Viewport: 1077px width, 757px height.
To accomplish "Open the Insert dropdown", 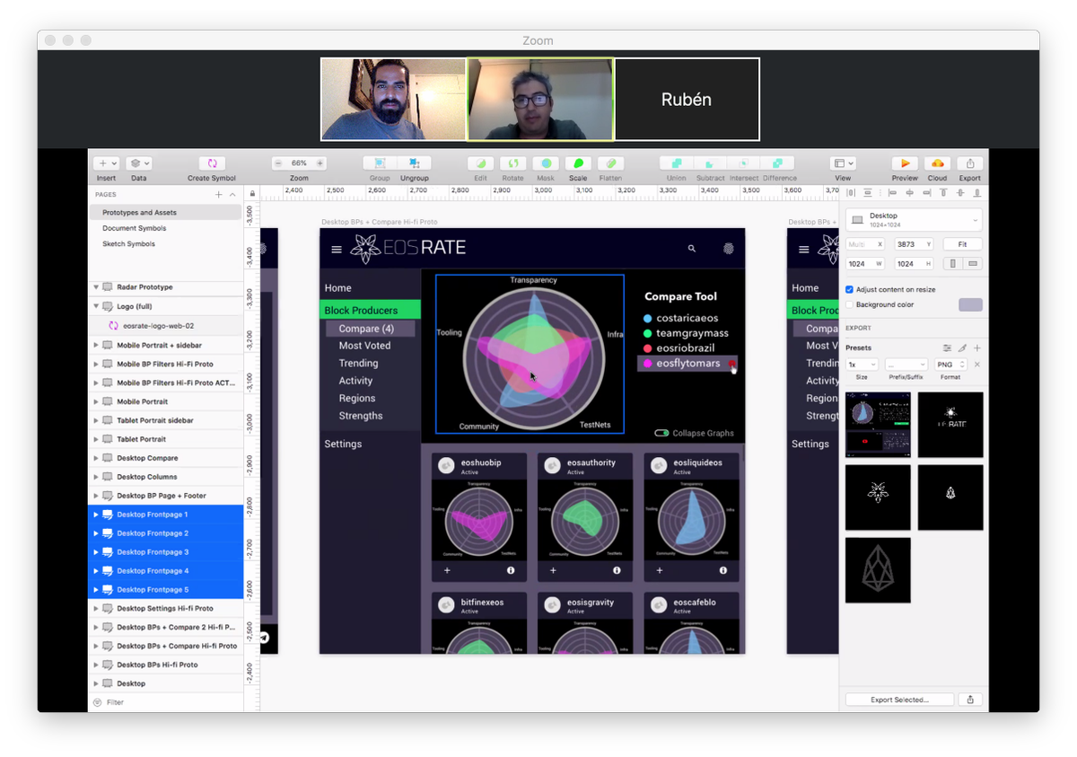I will click(x=106, y=163).
